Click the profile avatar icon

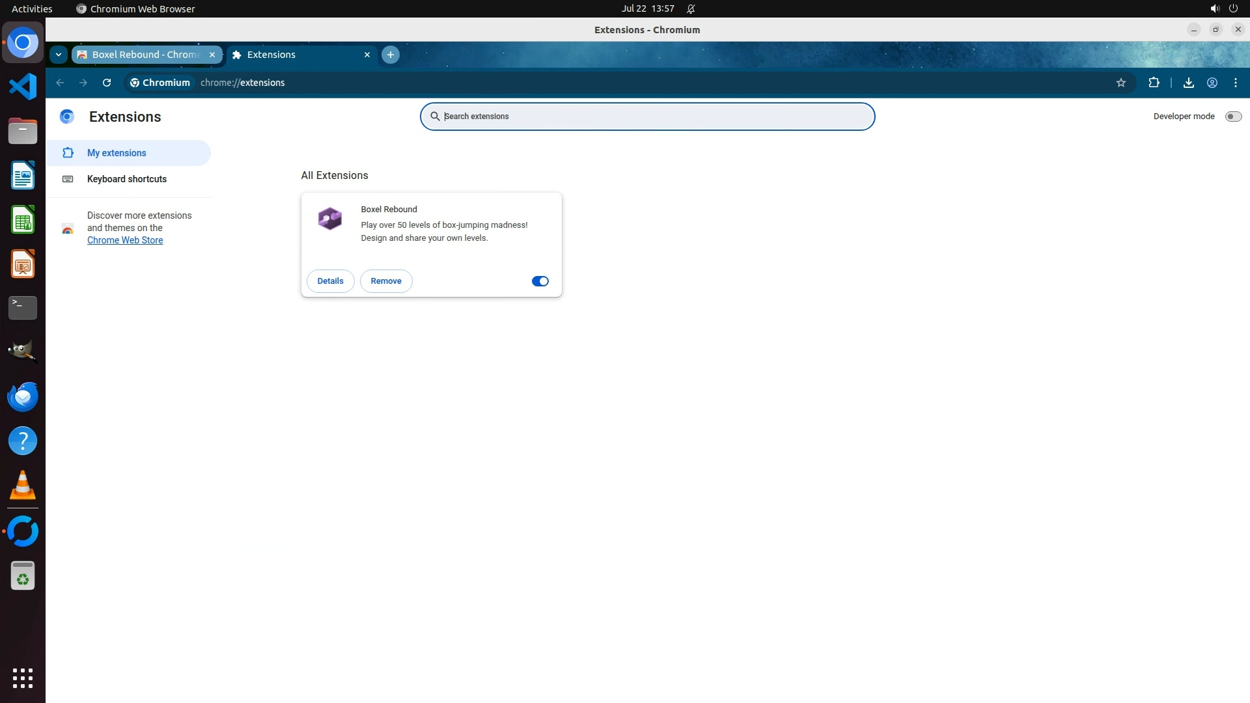tap(1212, 83)
